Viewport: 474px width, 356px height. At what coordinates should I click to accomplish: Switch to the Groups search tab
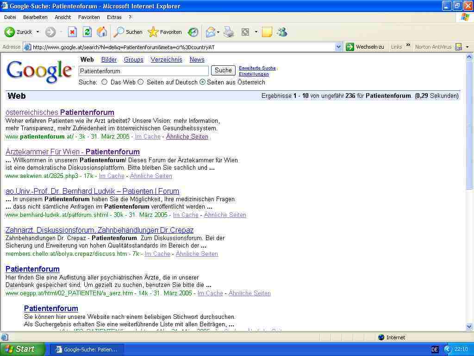(134, 60)
